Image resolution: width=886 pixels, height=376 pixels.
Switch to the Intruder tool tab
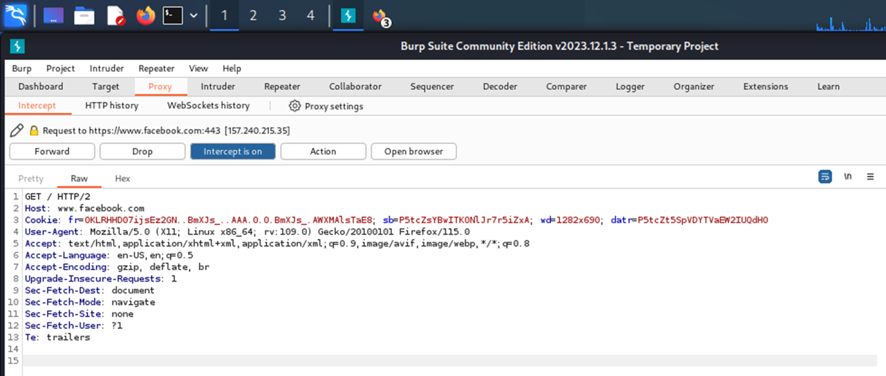point(218,87)
